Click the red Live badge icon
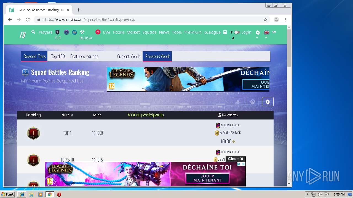Viewport: 353px width, 198px height. tap(98, 32)
